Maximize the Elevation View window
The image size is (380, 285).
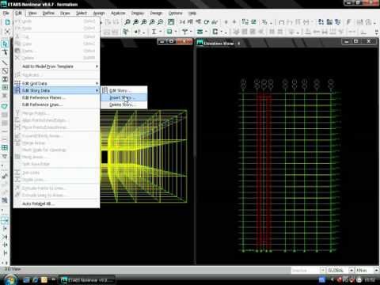pos(356,41)
